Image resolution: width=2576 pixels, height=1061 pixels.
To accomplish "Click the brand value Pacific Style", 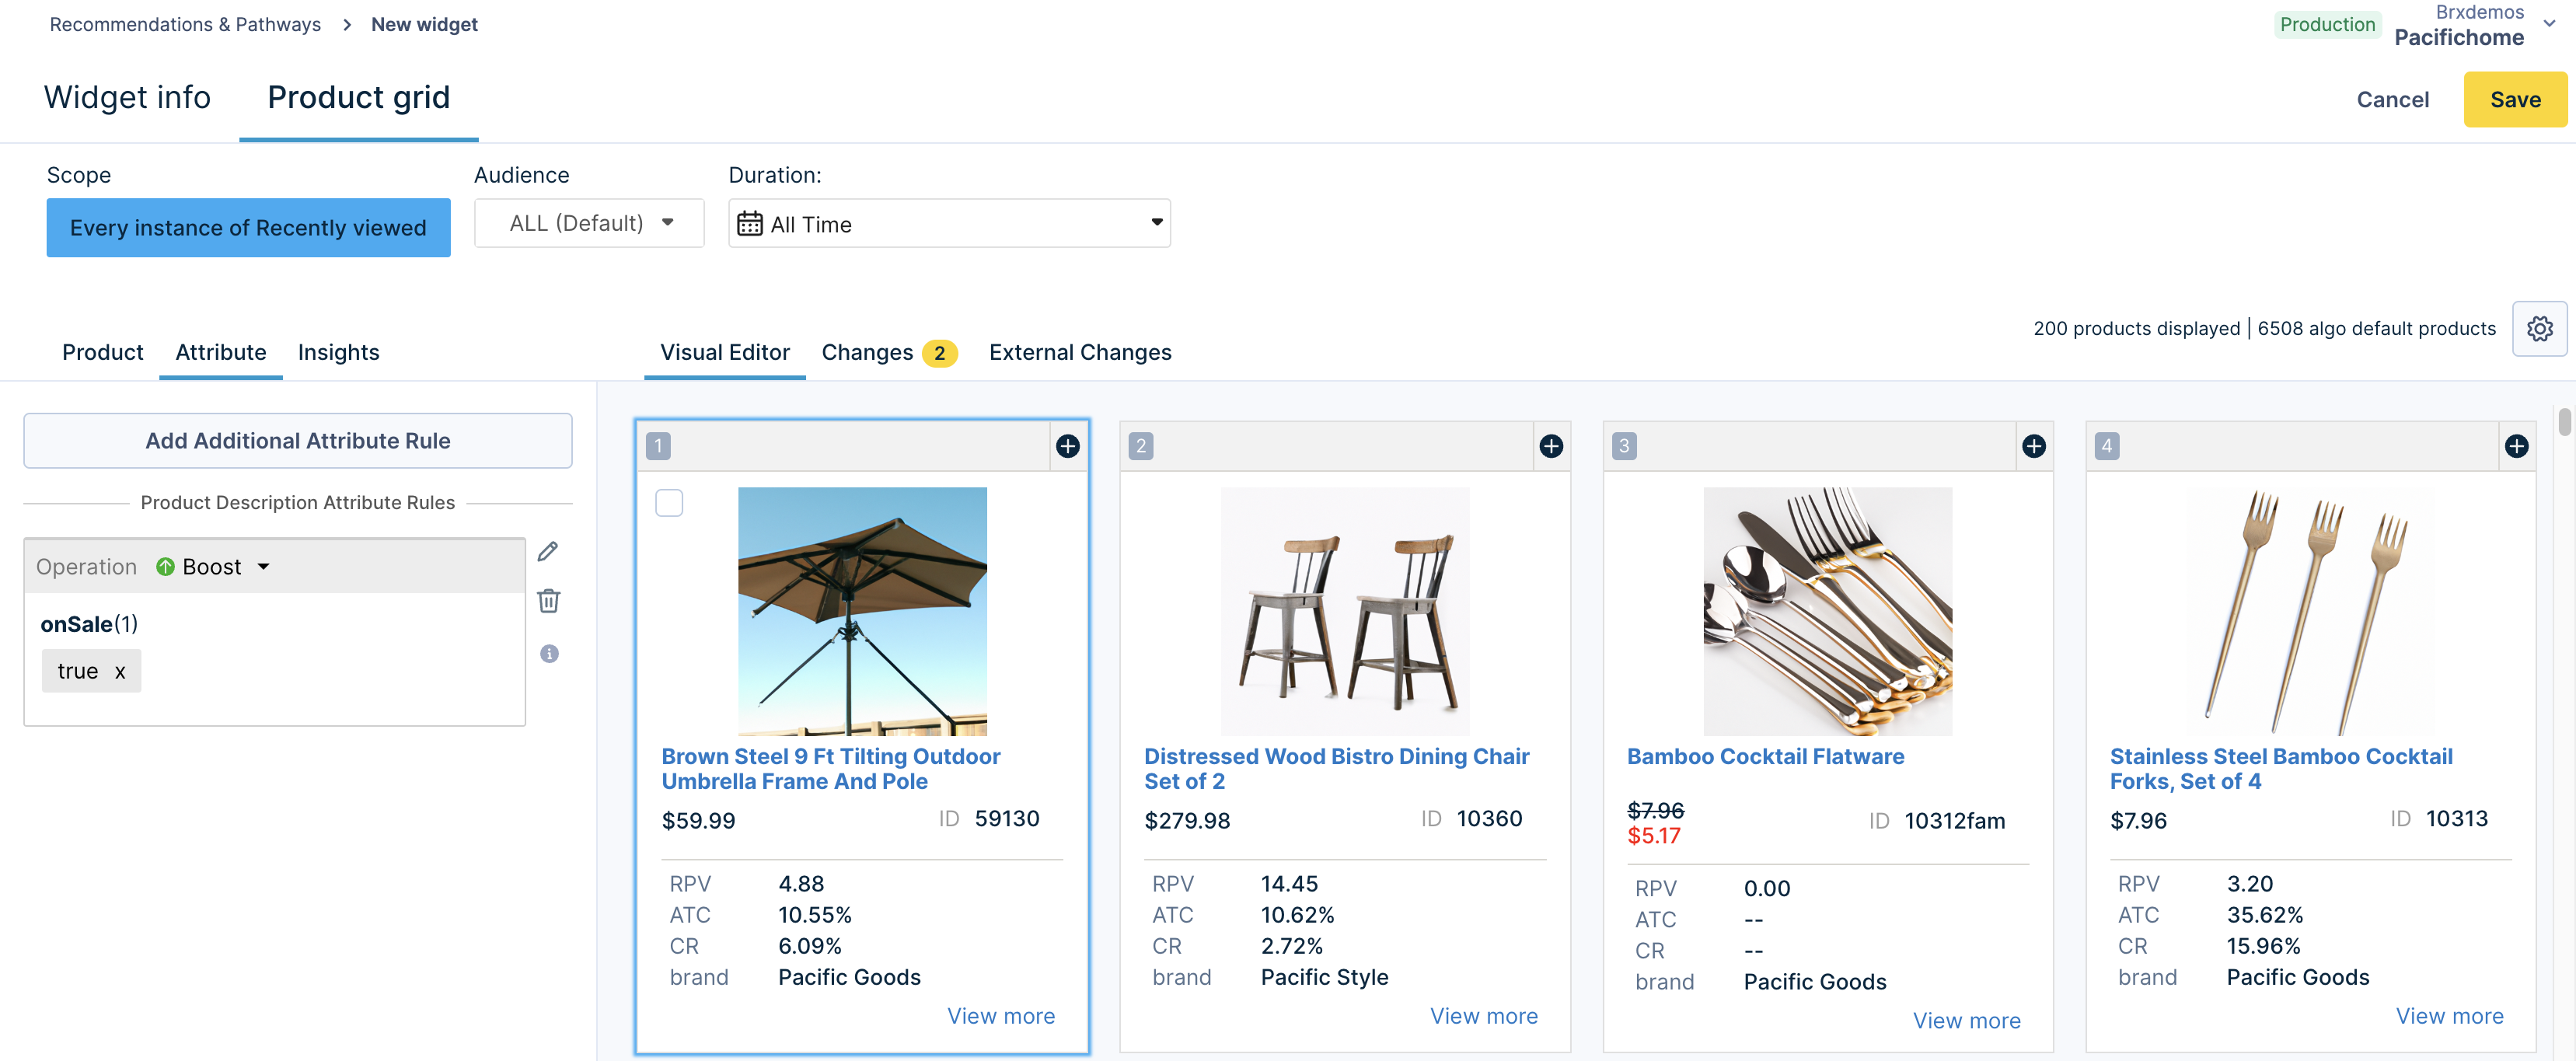I will pos(1324,977).
